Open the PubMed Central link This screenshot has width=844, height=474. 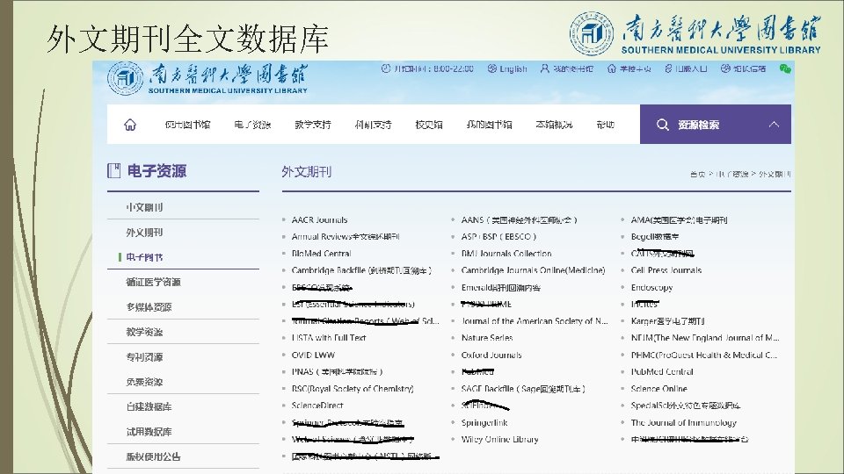click(662, 372)
